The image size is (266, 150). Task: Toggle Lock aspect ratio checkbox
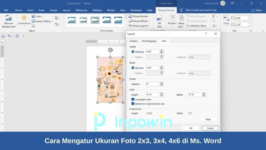coord(133,99)
